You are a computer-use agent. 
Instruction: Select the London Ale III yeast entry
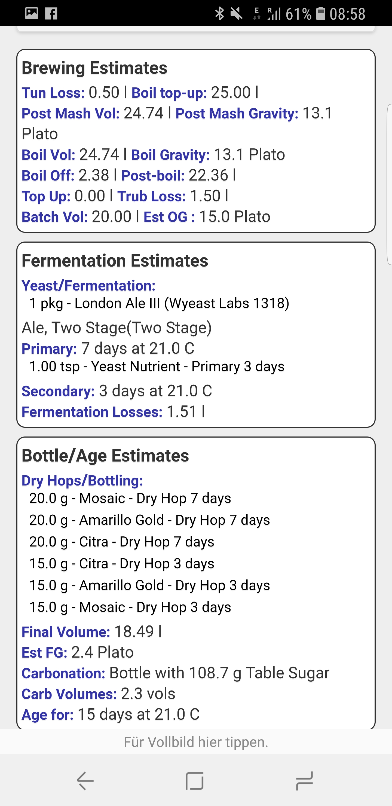tap(159, 303)
